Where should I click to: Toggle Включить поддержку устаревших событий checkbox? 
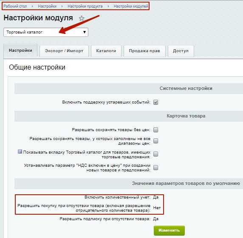pos(155,102)
